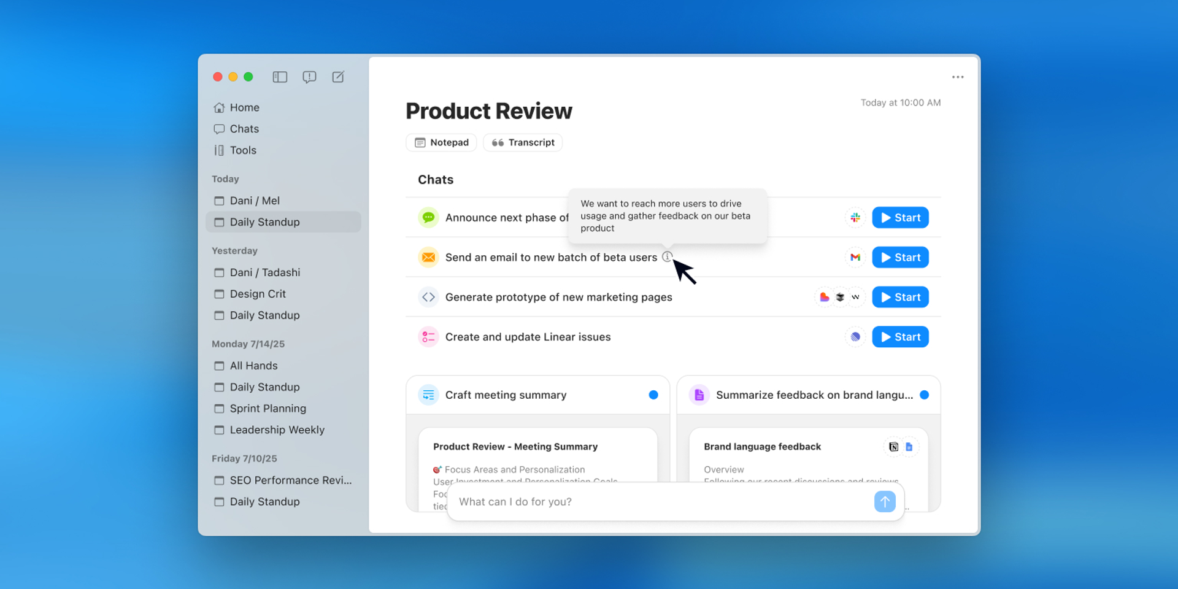The height and width of the screenshot is (589, 1178).
Task: Click the Gmail icon in email row
Action: tap(855, 258)
